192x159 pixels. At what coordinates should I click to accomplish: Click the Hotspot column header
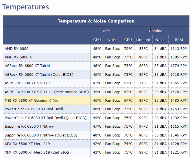point(143,40)
